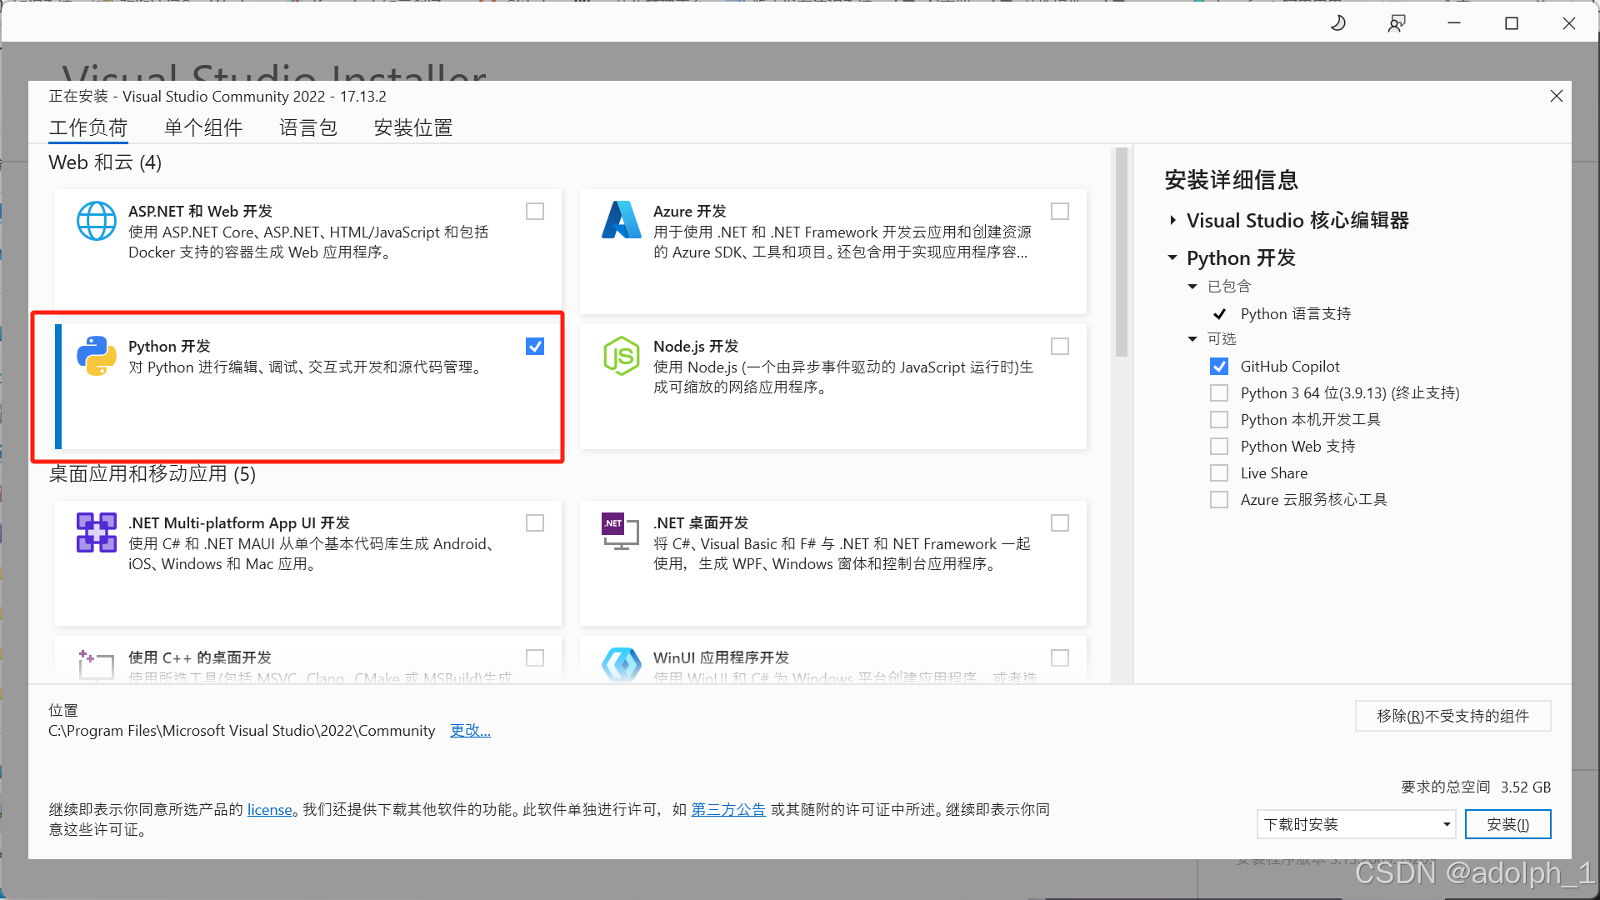Screen dimensions: 1600x900
Task: Click the Node.js hexagon workload icon
Action: click(x=622, y=356)
